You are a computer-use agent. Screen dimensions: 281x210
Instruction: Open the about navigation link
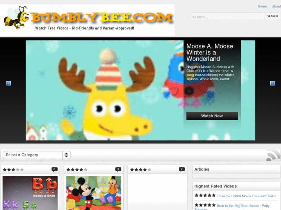pos(276,6)
